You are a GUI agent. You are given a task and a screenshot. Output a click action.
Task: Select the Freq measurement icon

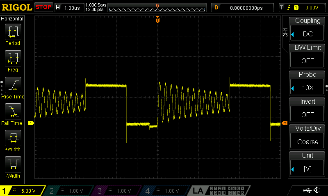click(13, 59)
